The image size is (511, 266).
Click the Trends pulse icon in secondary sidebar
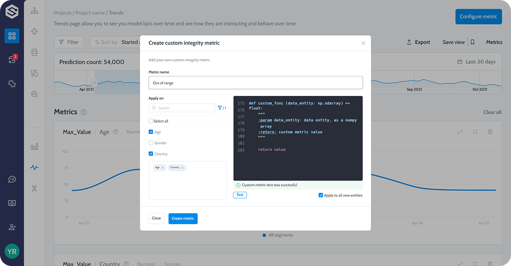34,168
